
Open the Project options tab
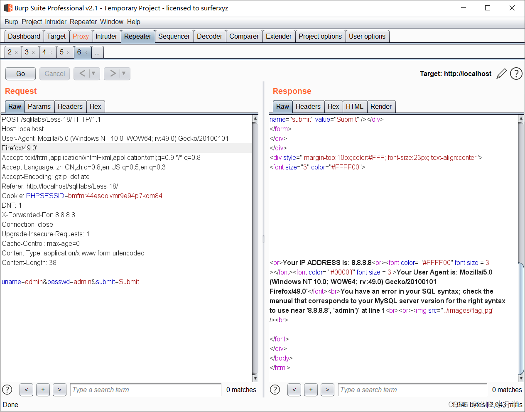point(320,36)
